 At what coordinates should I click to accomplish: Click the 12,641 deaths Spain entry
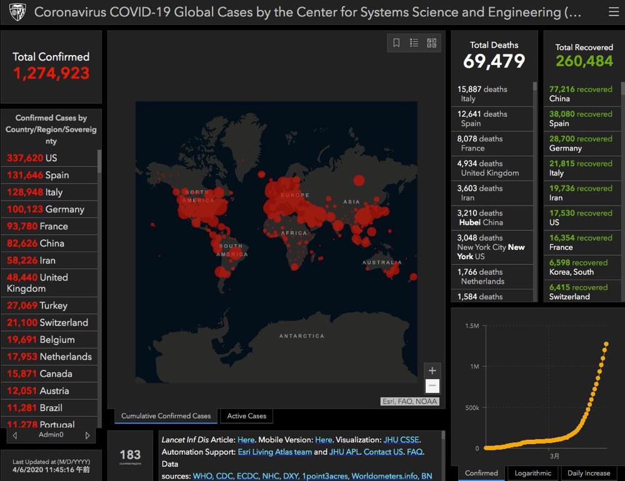492,119
